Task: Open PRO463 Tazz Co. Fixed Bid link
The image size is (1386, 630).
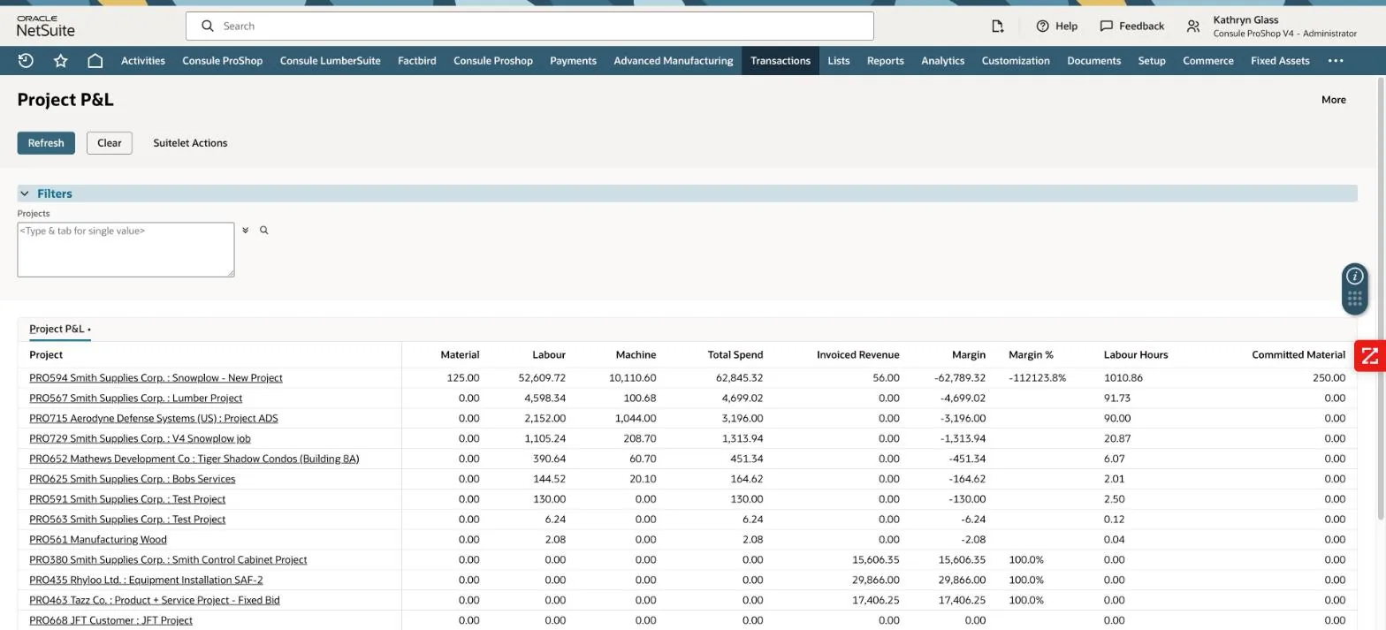Action: pyautogui.click(x=154, y=601)
